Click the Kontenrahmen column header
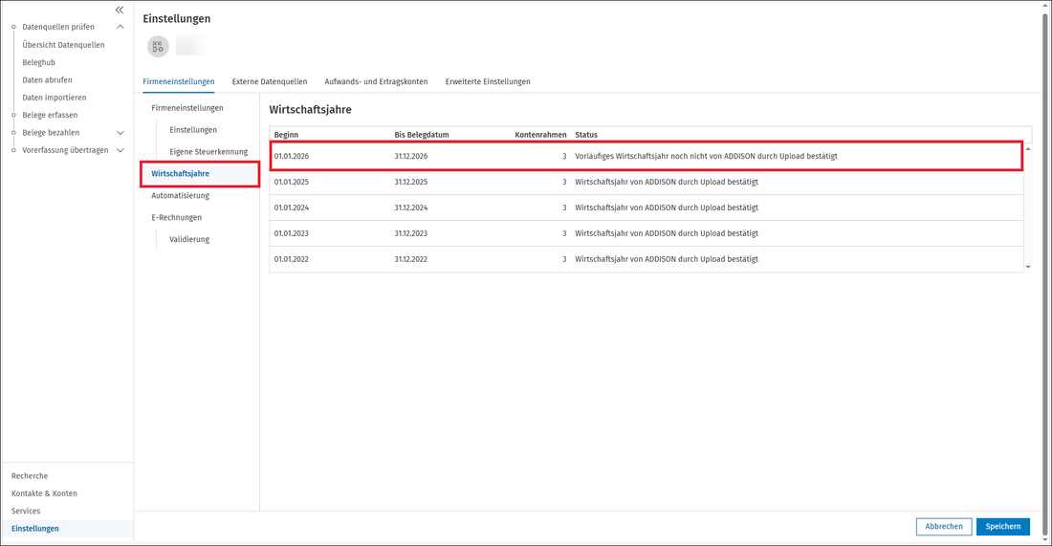The height and width of the screenshot is (546, 1052). (540, 135)
